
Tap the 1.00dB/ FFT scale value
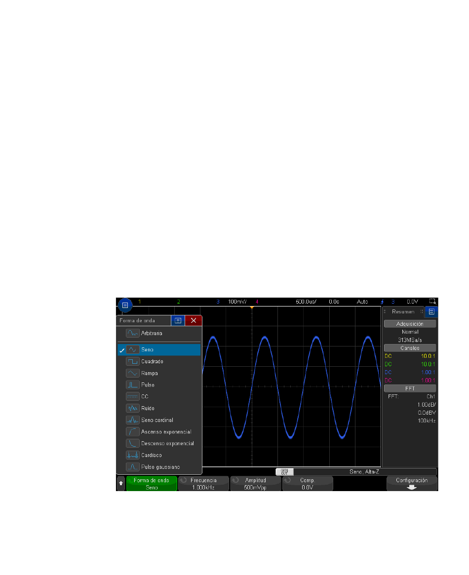pos(427,405)
